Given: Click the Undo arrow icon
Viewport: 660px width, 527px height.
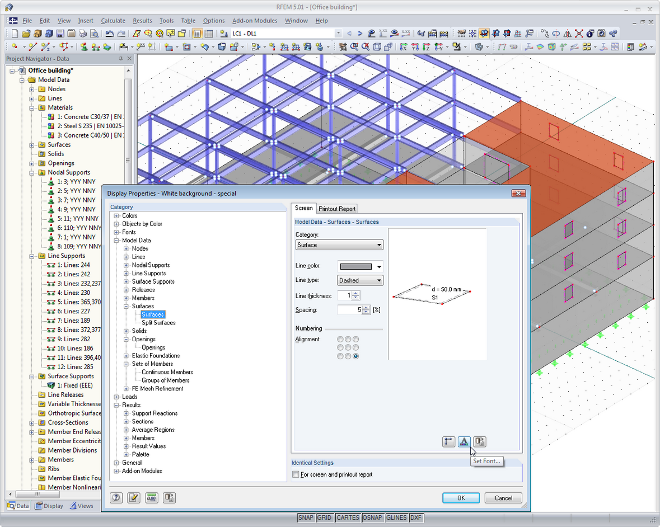Looking at the screenshot, I should [x=109, y=33].
